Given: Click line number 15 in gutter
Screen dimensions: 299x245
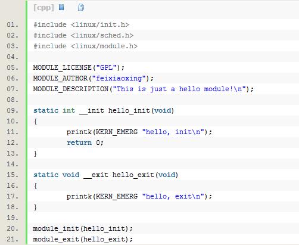Looking at the screenshot, I should 13,175.
